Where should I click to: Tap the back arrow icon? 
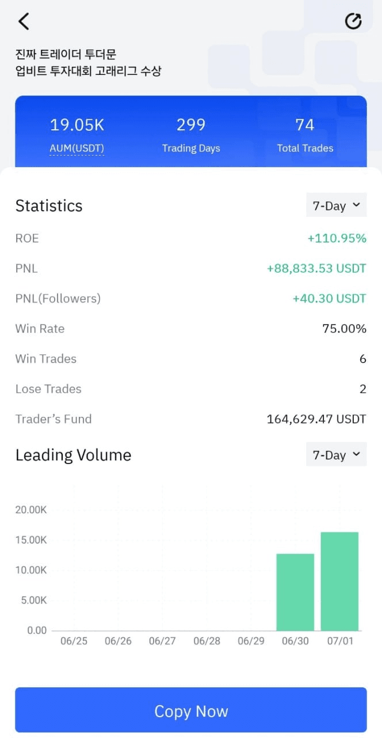pos(24,22)
